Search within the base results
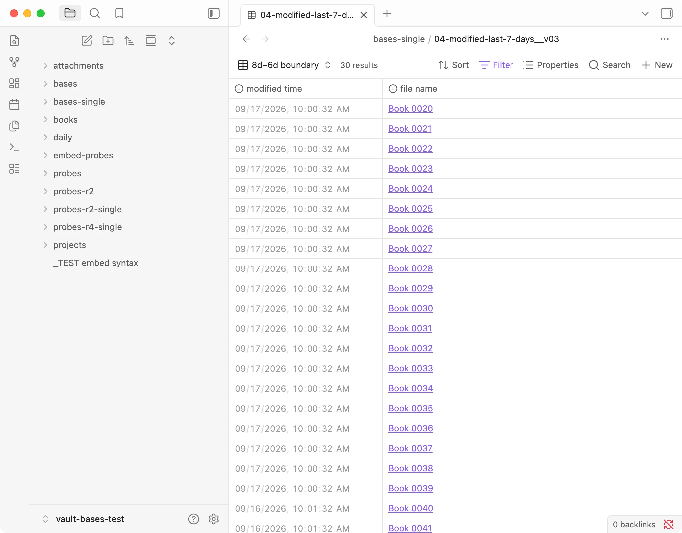Image resolution: width=682 pixels, height=533 pixels. [610, 65]
